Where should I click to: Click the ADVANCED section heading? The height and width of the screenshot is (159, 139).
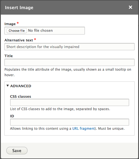(x=21, y=86)
